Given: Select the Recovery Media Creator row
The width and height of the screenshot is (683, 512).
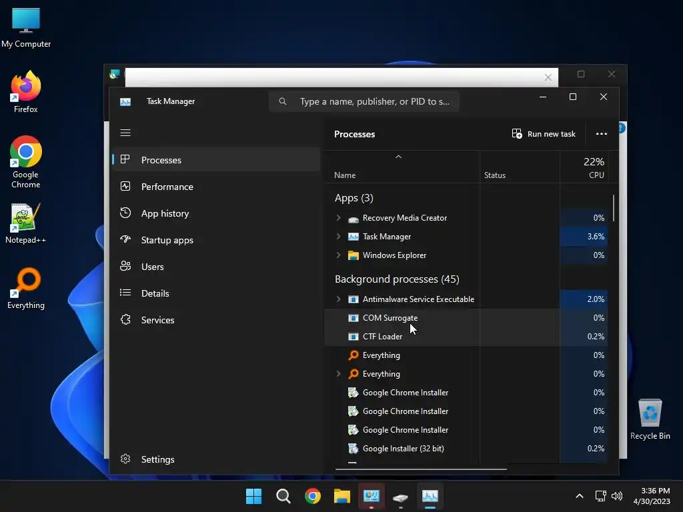Looking at the screenshot, I should [x=466, y=218].
